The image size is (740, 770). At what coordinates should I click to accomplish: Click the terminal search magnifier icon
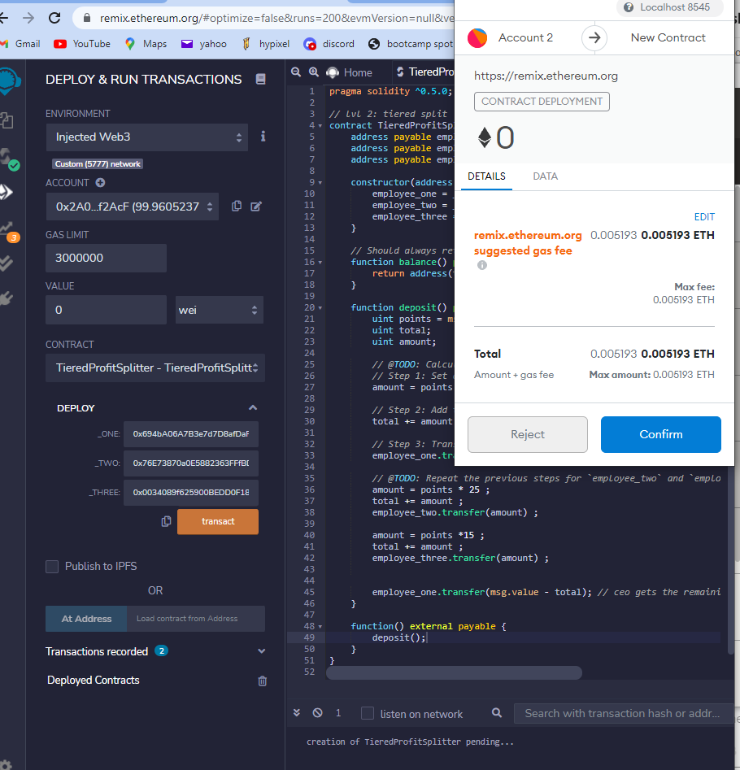[x=496, y=712]
